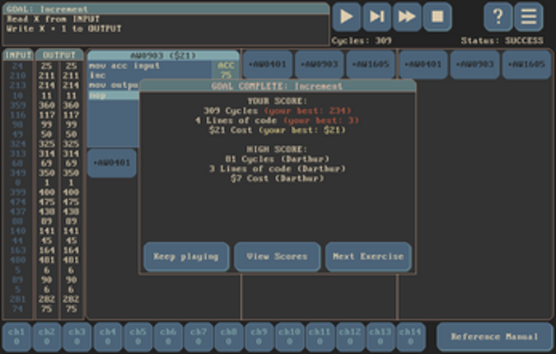Image resolution: width=556 pixels, height=354 pixels.
Task: Click the ACC register display
Action: click(x=226, y=70)
